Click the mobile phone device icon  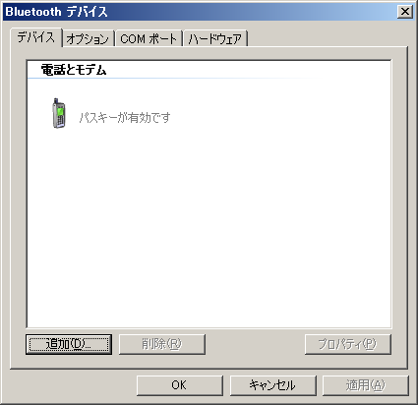point(59,113)
